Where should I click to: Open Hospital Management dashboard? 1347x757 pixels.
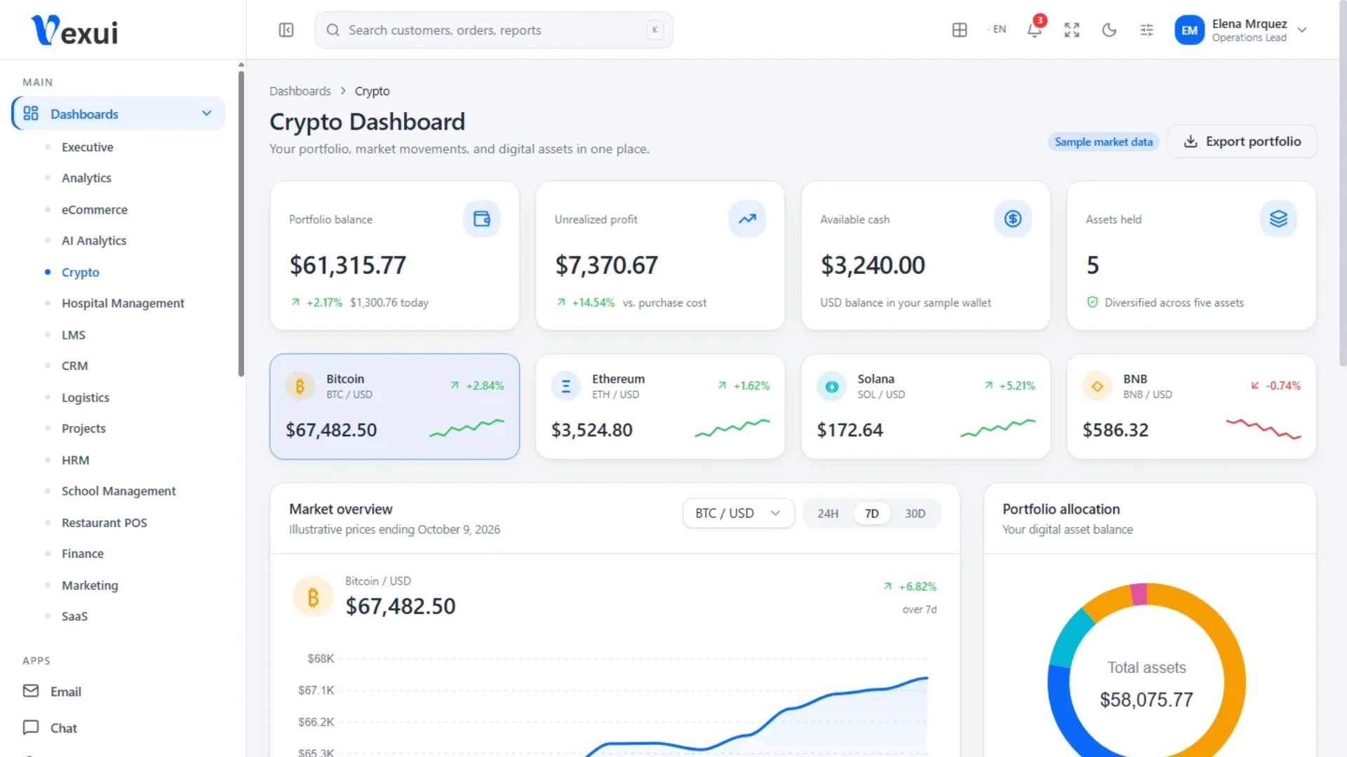click(x=123, y=303)
